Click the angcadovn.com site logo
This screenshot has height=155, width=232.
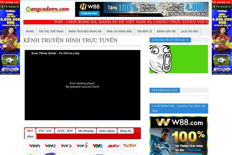[x=47, y=9]
